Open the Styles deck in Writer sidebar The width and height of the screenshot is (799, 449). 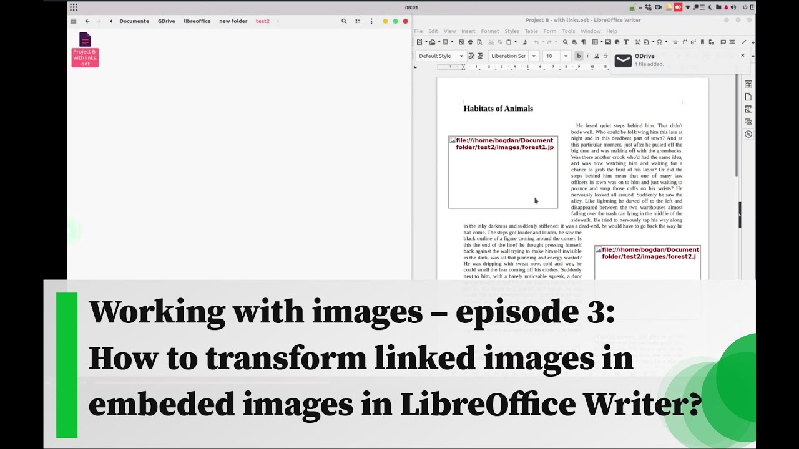pyautogui.click(x=748, y=109)
